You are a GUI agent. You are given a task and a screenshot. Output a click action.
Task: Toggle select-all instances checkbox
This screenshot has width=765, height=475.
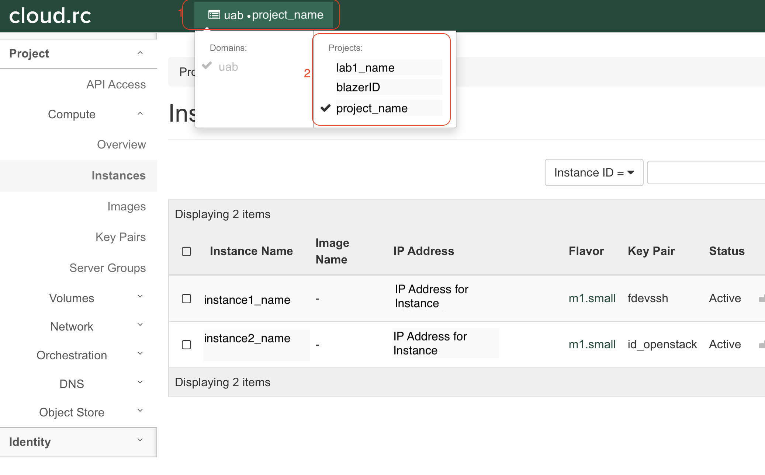click(x=187, y=251)
